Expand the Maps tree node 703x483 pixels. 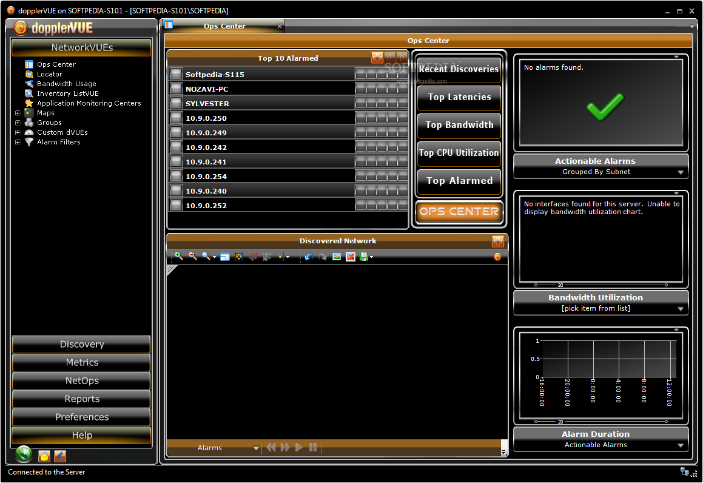(18, 113)
